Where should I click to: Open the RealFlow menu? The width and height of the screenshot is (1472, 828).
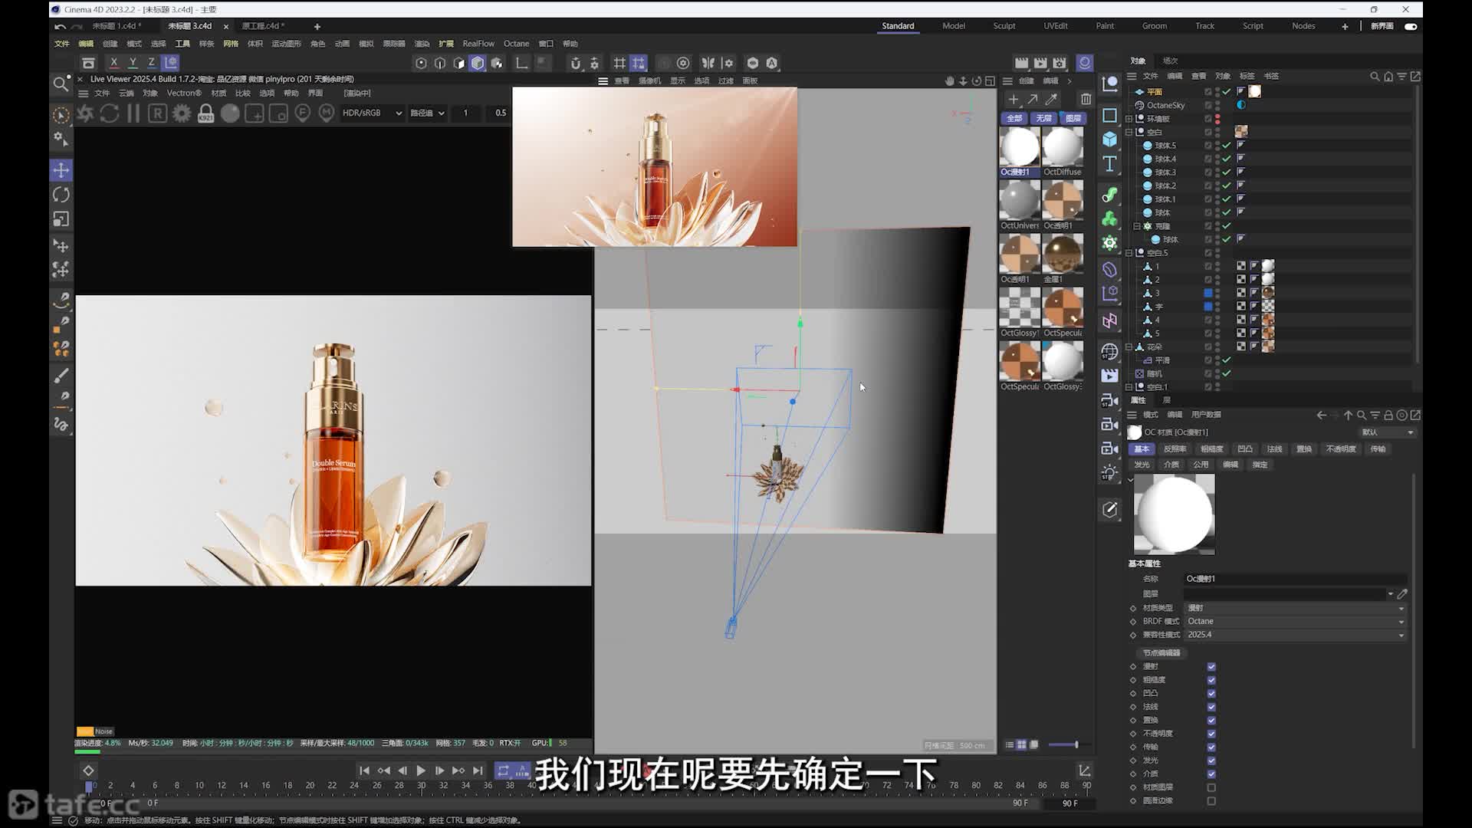pyautogui.click(x=478, y=44)
